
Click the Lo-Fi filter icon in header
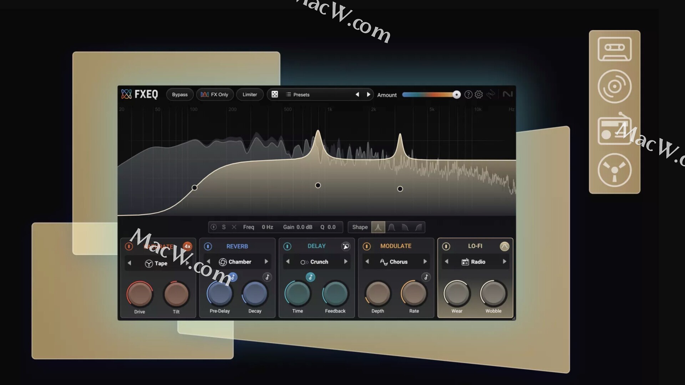click(504, 246)
